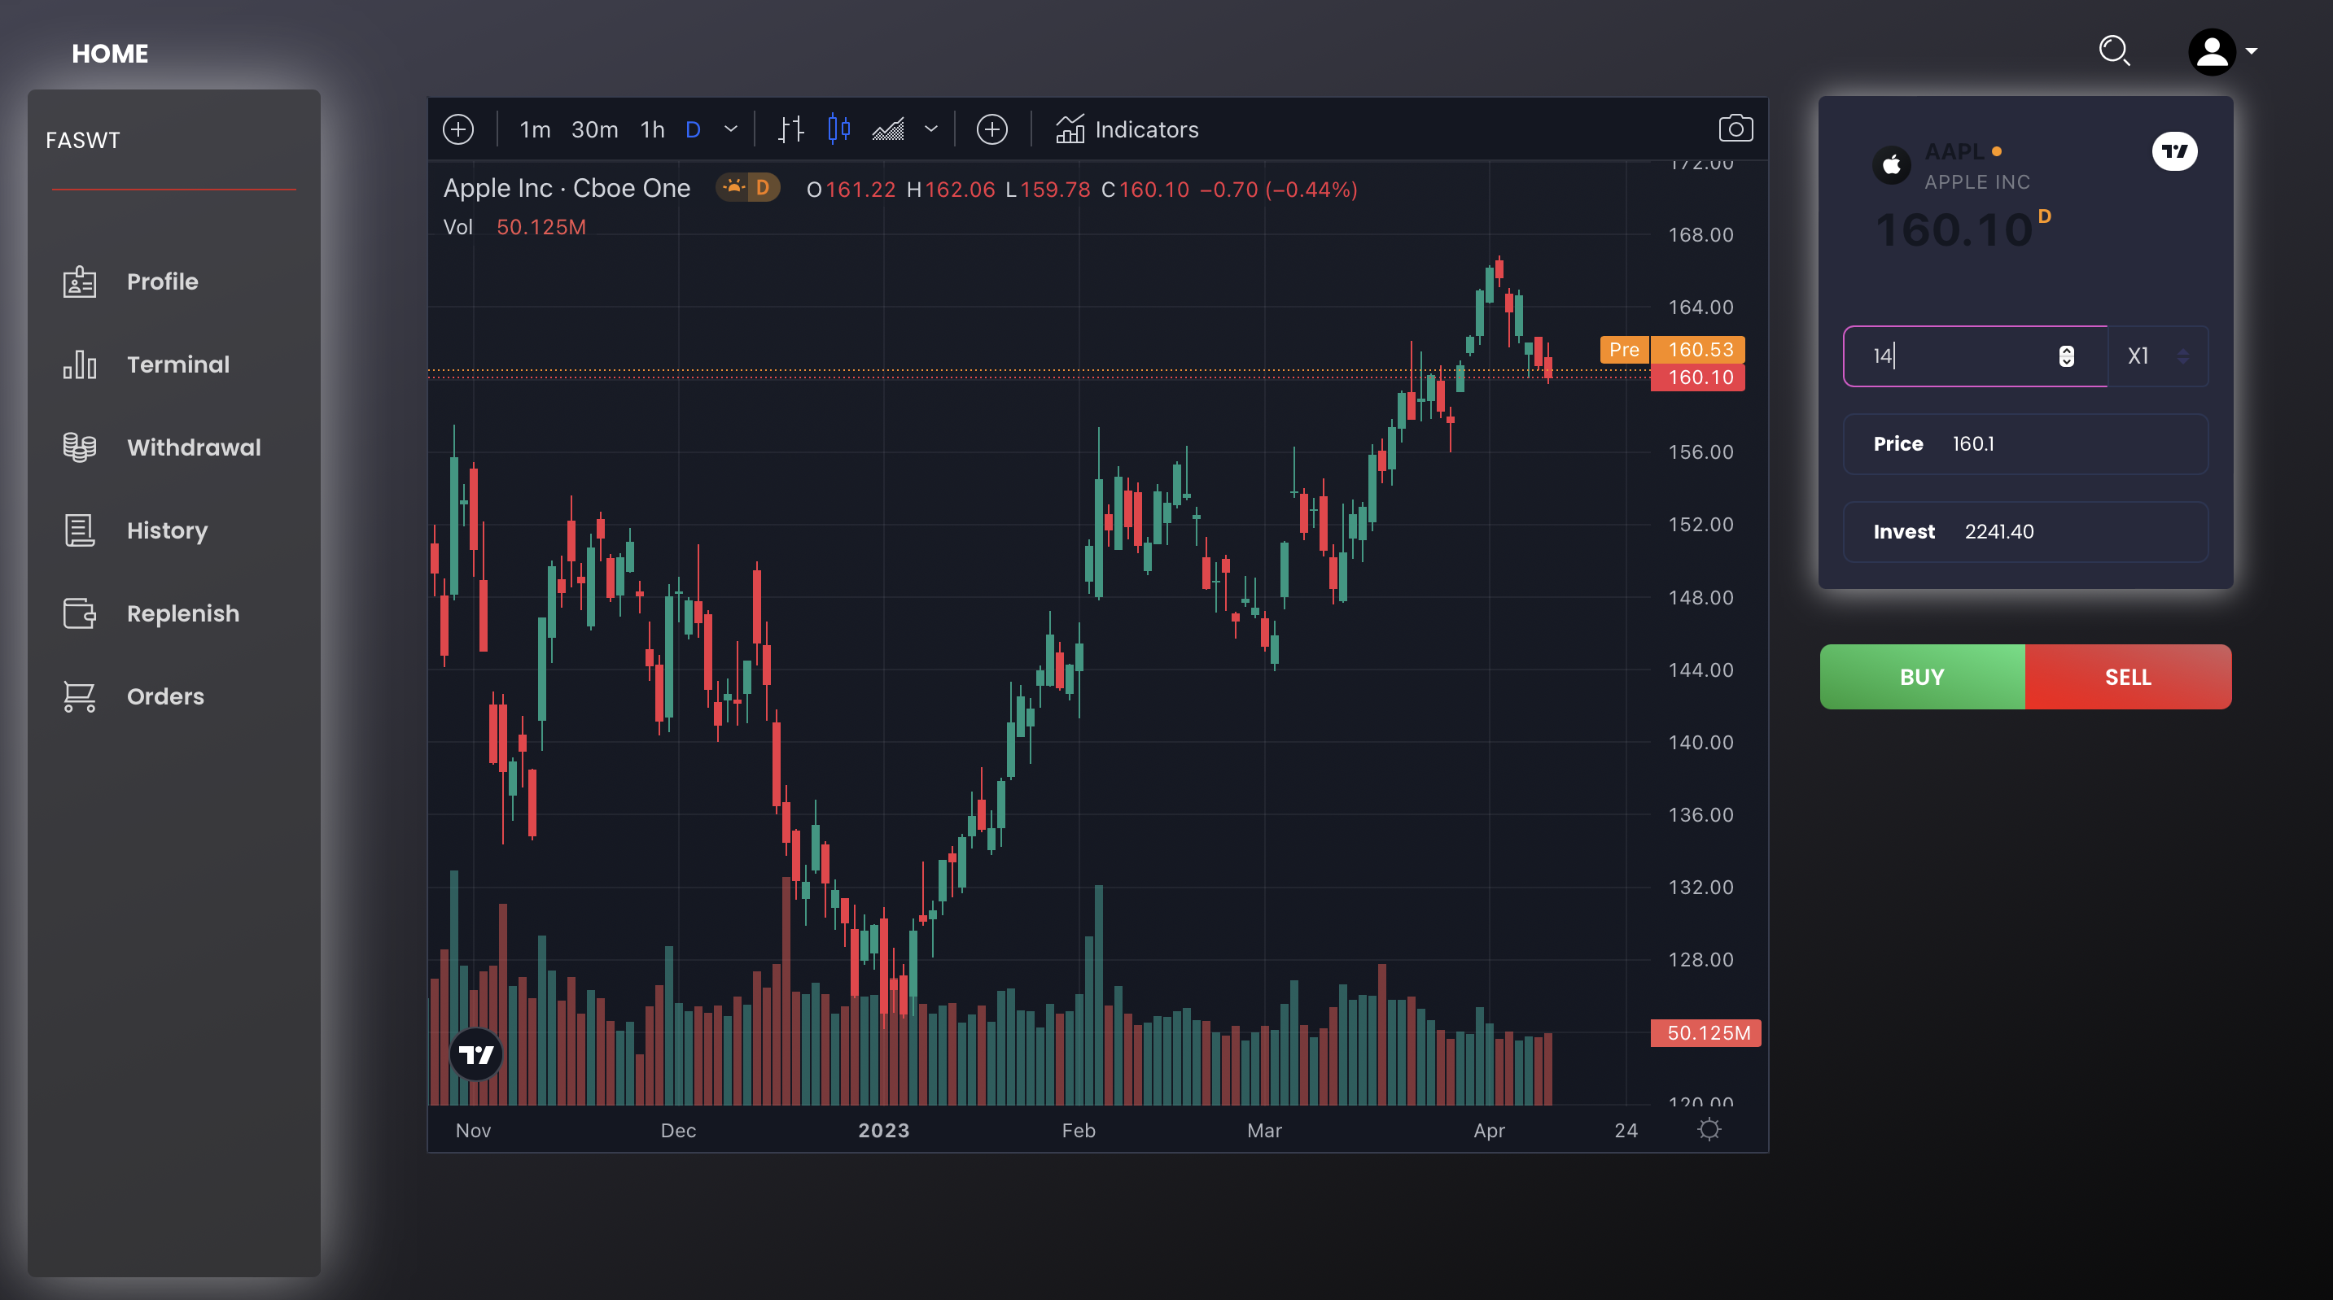Screen dimensions: 2333x1300
Task: Click the quantity stepper arrows
Action: tap(2066, 356)
